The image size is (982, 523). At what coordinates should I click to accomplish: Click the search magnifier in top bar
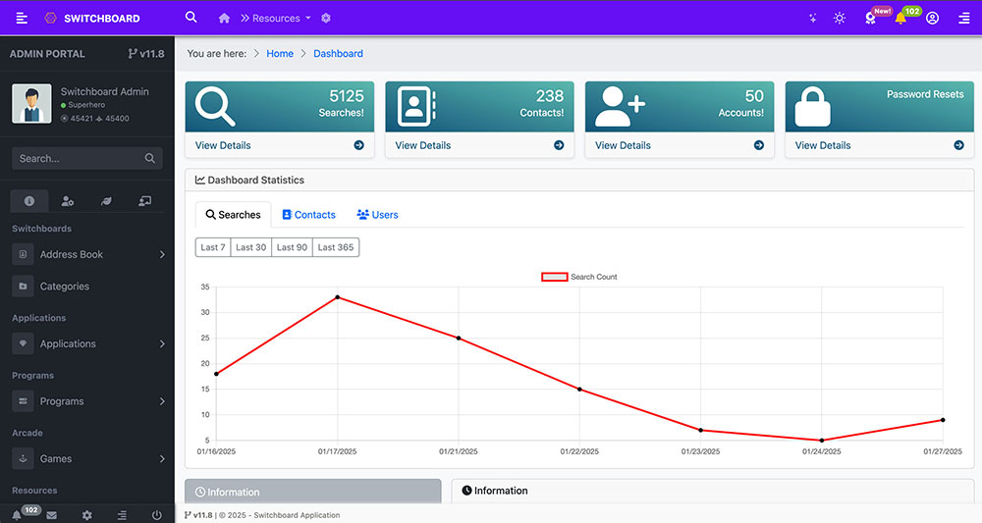pyautogui.click(x=191, y=18)
